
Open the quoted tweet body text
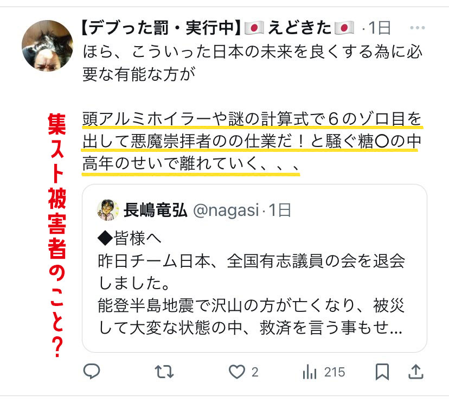(x=251, y=283)
